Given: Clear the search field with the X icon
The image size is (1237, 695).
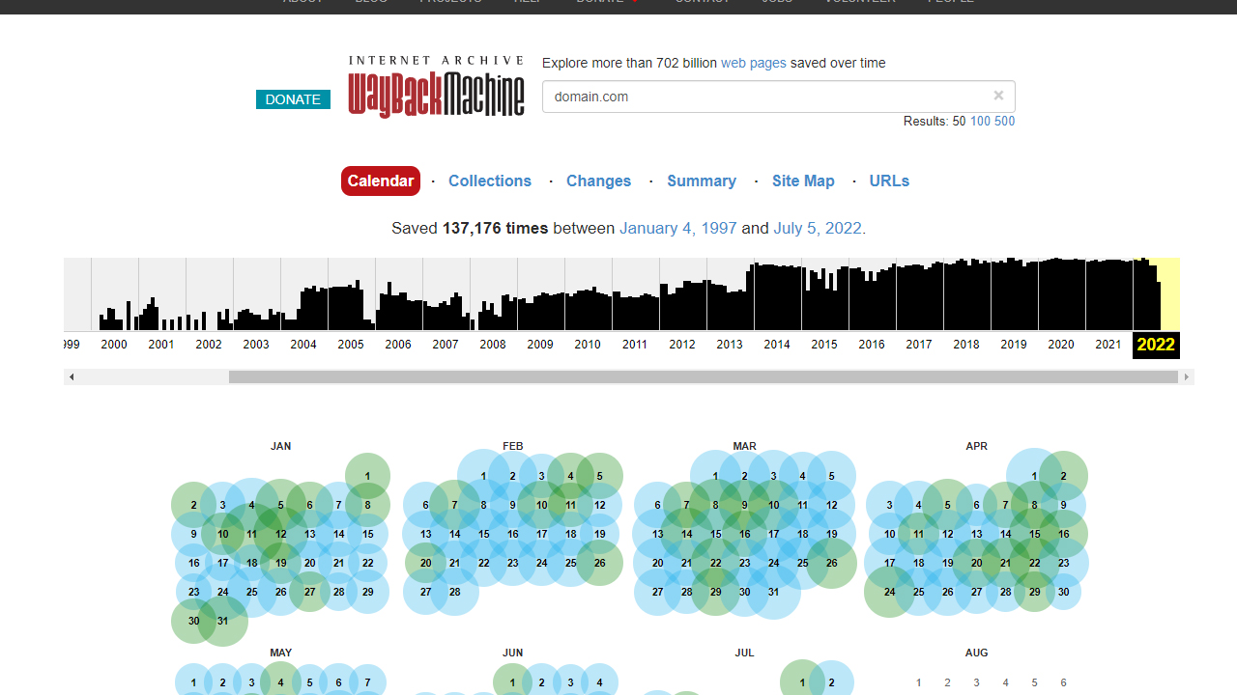Looking at the screenshot, I should coord(998,96).
